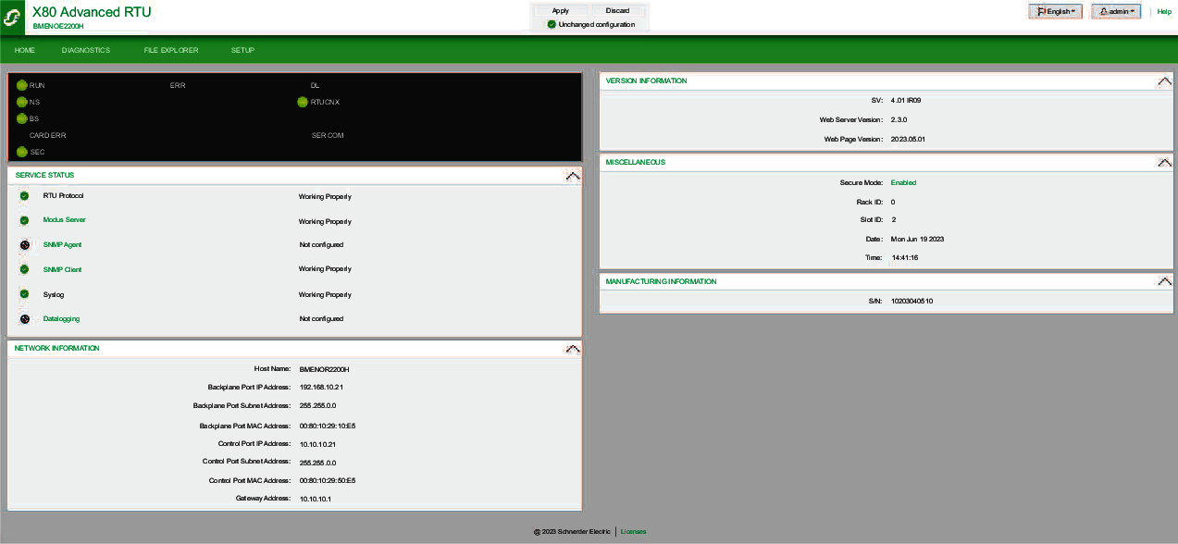The height and width of the screenshot is (544, 1178).
Task: Click the Datalogging not-configured icon
Action: [x=24, y=319]
